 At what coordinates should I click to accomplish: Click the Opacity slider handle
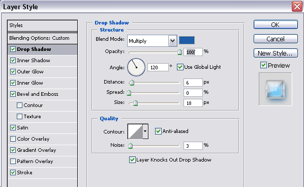(179, 52)
